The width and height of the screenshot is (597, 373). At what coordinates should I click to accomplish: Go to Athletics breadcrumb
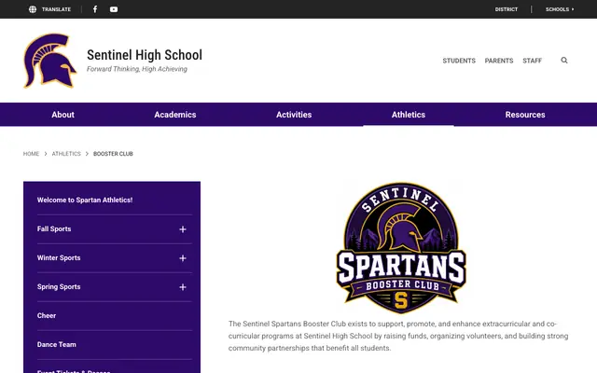click(66, 154)
